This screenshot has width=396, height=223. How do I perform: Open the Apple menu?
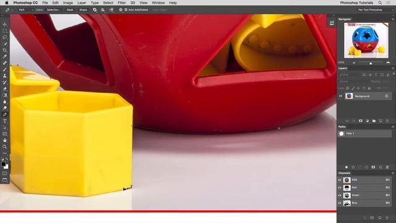[x=7, y=2]
